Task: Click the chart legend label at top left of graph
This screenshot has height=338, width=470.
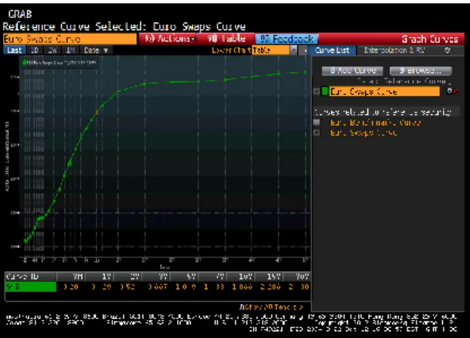Action: click(x=59, y=63)
